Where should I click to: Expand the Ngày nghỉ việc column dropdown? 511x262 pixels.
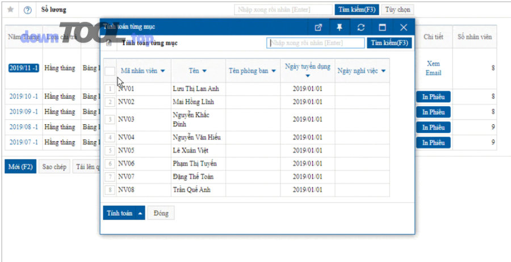[x=383, y=71]
